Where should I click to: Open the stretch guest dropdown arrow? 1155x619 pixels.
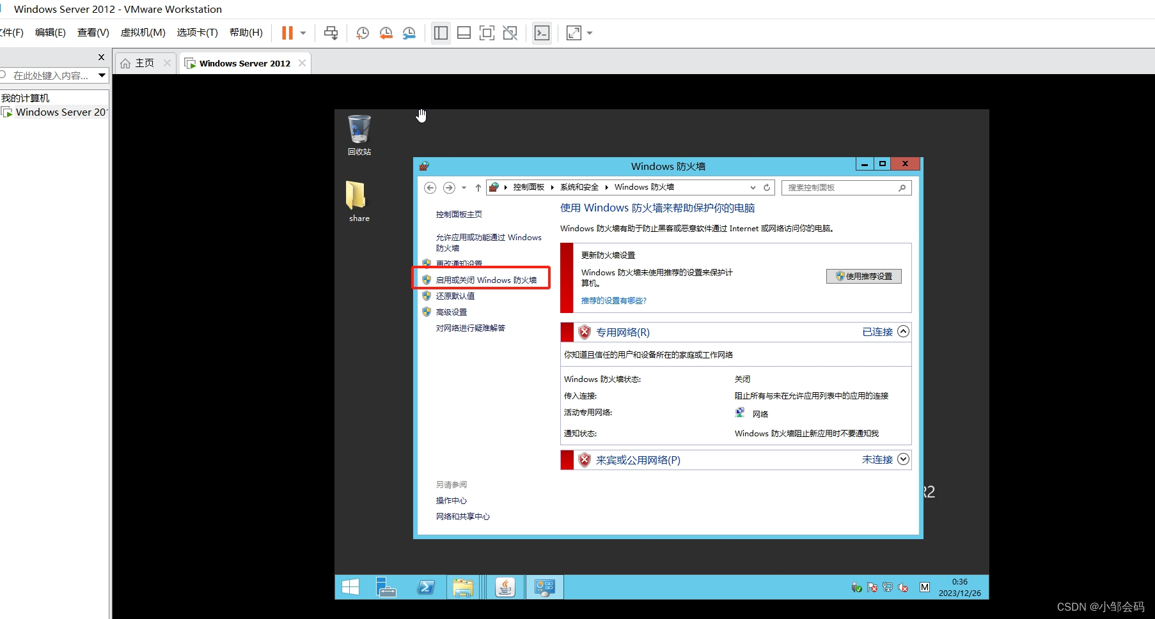(590, 33)
